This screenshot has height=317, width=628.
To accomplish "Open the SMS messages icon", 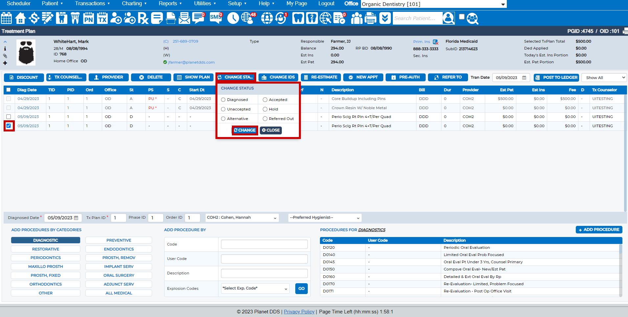I will (216, 18).
